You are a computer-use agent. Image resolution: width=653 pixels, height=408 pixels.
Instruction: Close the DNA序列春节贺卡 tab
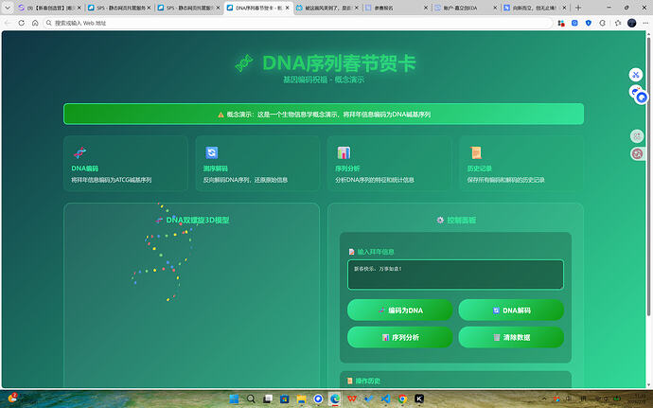tap(287, 8)
